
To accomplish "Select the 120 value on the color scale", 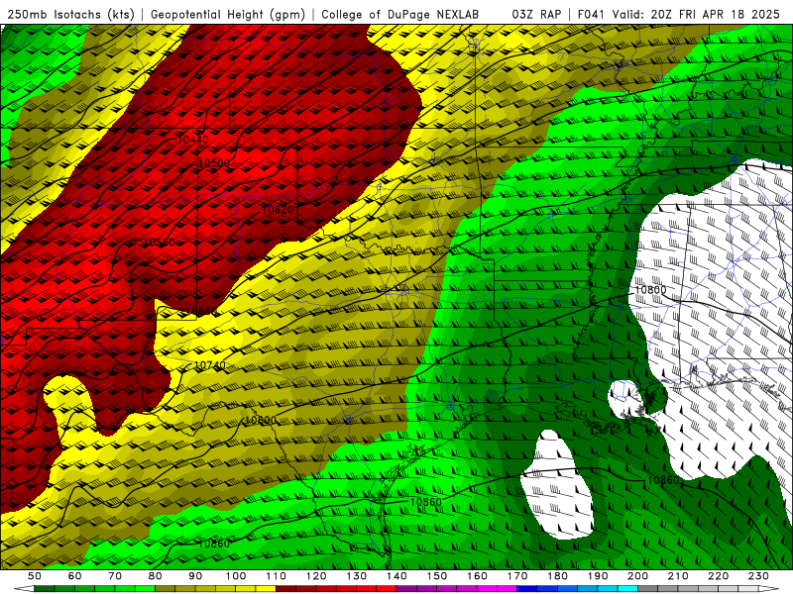I will pos(316,576).
